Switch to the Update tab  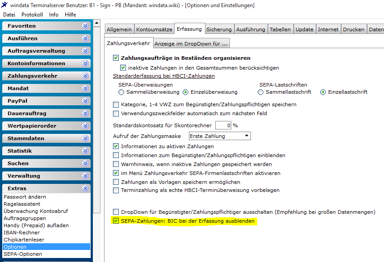(305, 29)
